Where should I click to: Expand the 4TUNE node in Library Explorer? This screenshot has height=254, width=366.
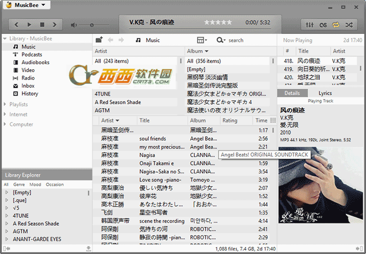[x=7, y=216]
